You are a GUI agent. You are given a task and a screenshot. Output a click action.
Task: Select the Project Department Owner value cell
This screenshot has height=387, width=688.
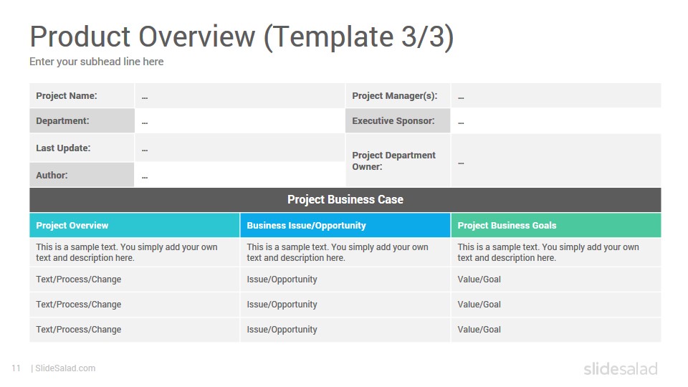point(556,161)
